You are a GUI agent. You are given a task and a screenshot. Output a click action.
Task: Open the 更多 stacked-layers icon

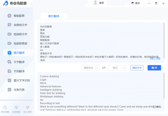[x=133, y=3]
